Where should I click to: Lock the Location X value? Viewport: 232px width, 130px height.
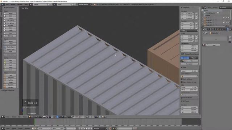[x=196, y=14]
